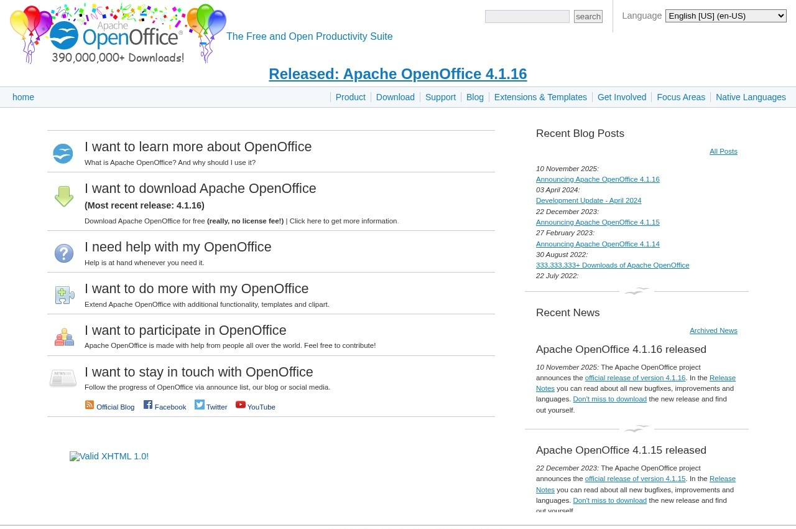Open the Support menu item

[x=440, y=97]
